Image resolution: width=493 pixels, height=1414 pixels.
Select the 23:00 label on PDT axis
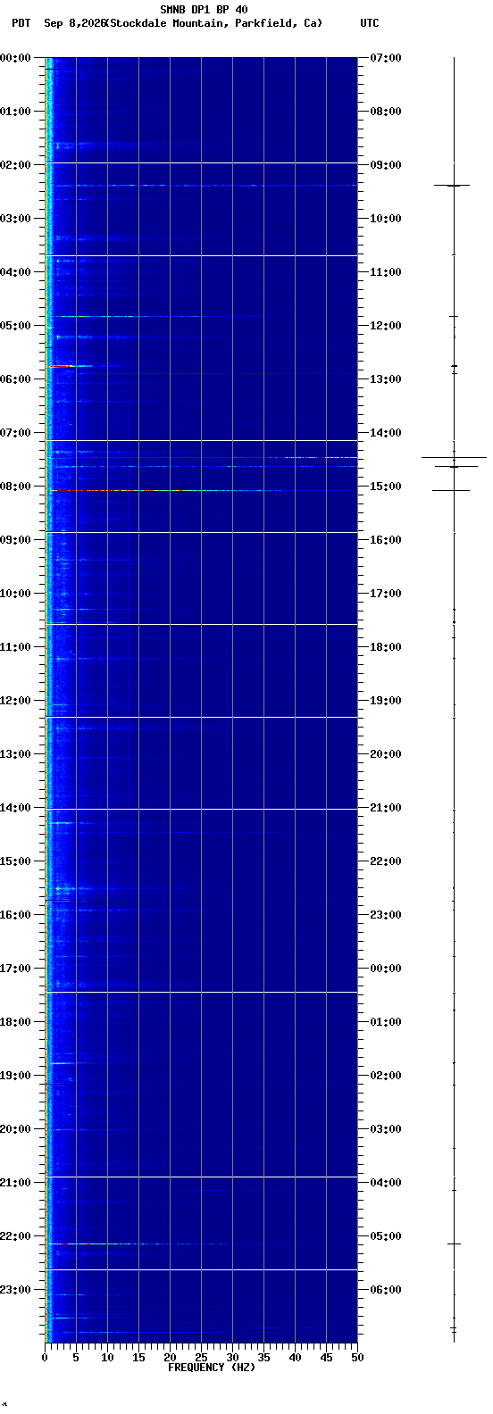(x=16, y=1290)
